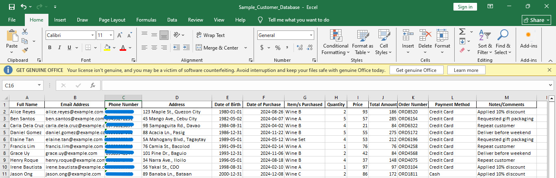Screen dimensions: 556x178
Task: Apply Middle Align to cells
Action: tap(154, 35)
